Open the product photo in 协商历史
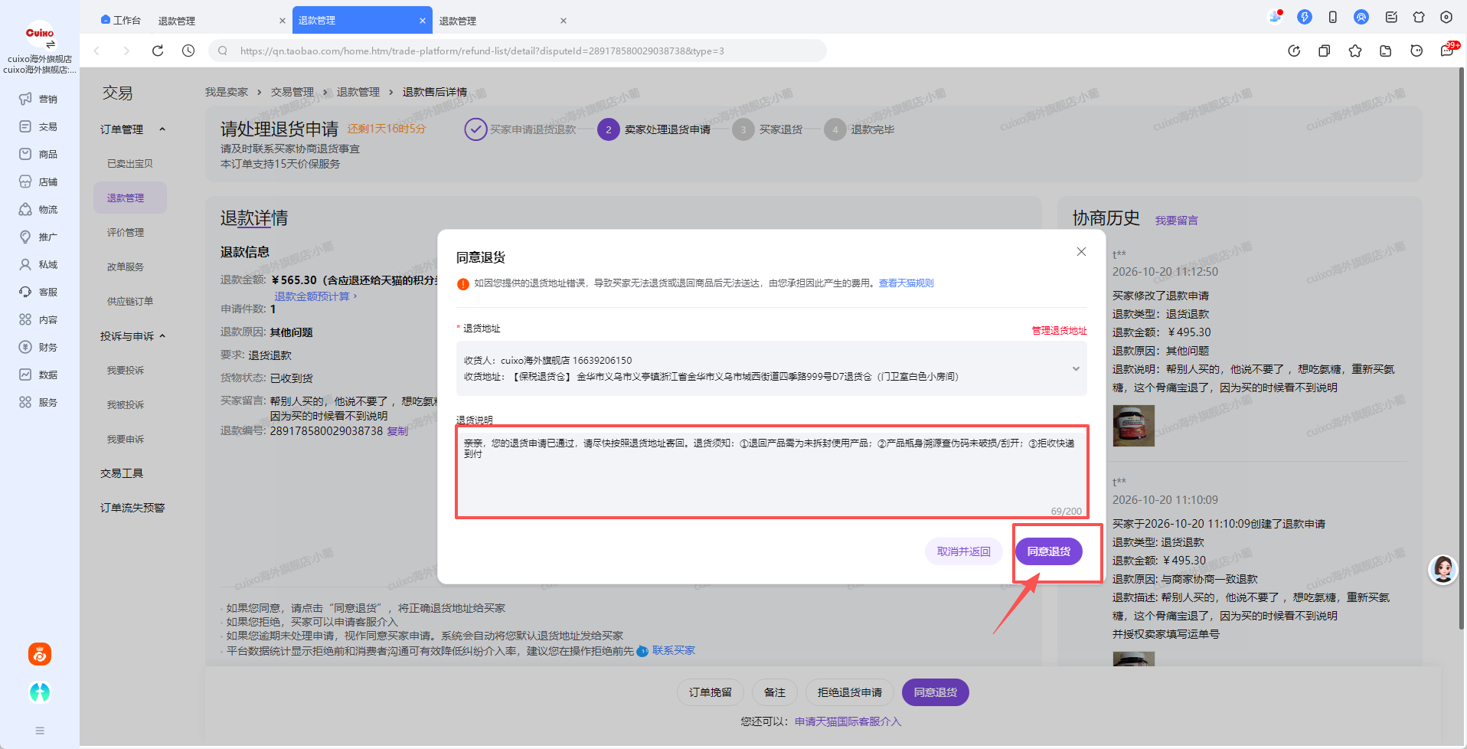This screenshot has width=1467, height=749. click(1133, 425)
